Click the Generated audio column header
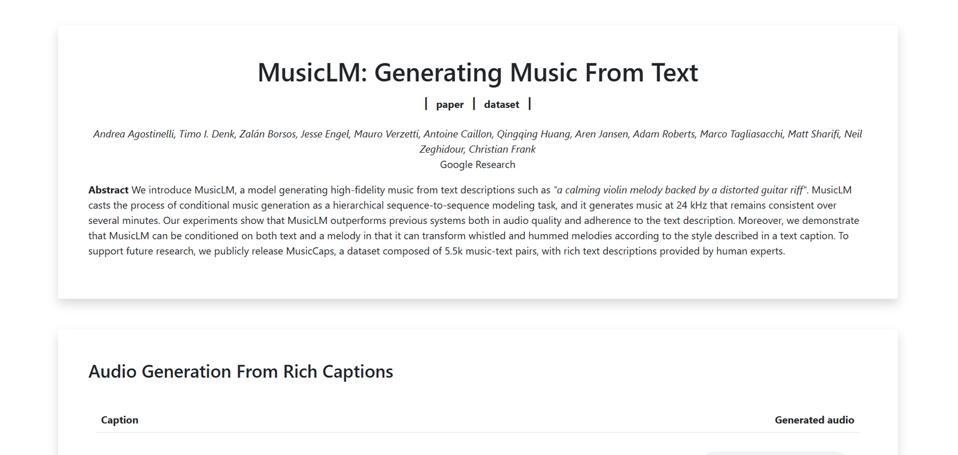Image resolution: width=958 pixels, height=455 pixels. tap(814, 420)
